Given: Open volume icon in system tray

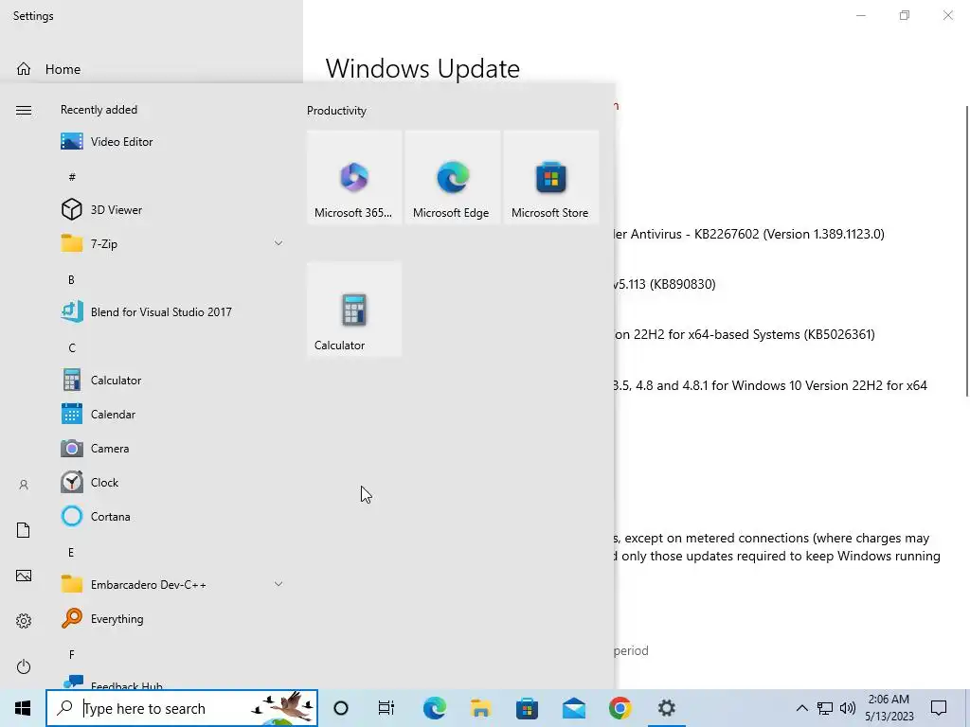Looking at the screenshot, I should [848, 708].
